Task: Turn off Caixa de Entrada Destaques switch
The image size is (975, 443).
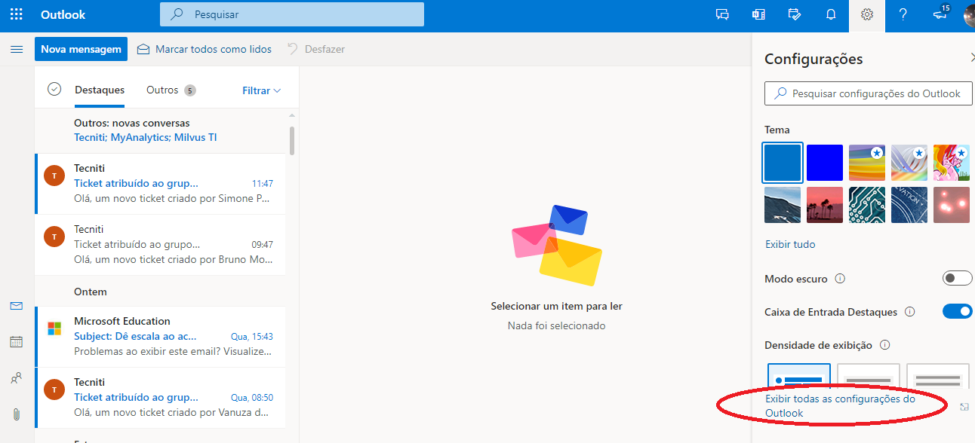Action: [958, 312]
